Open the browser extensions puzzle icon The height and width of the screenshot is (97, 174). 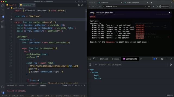153,6
